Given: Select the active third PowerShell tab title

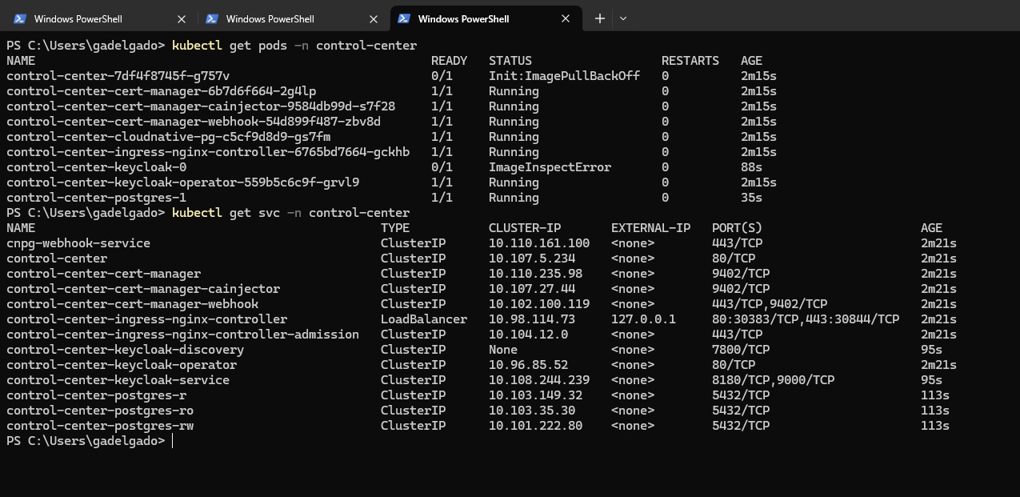Looking at the screenshot, I should (x=463, y=18).
